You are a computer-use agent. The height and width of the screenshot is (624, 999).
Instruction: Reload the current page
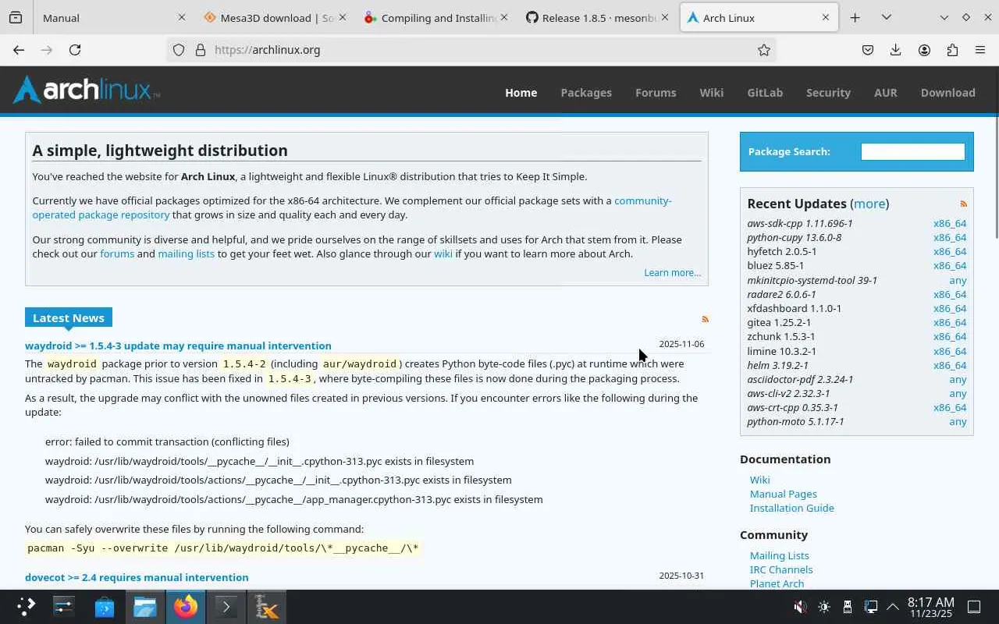[75, 50]
